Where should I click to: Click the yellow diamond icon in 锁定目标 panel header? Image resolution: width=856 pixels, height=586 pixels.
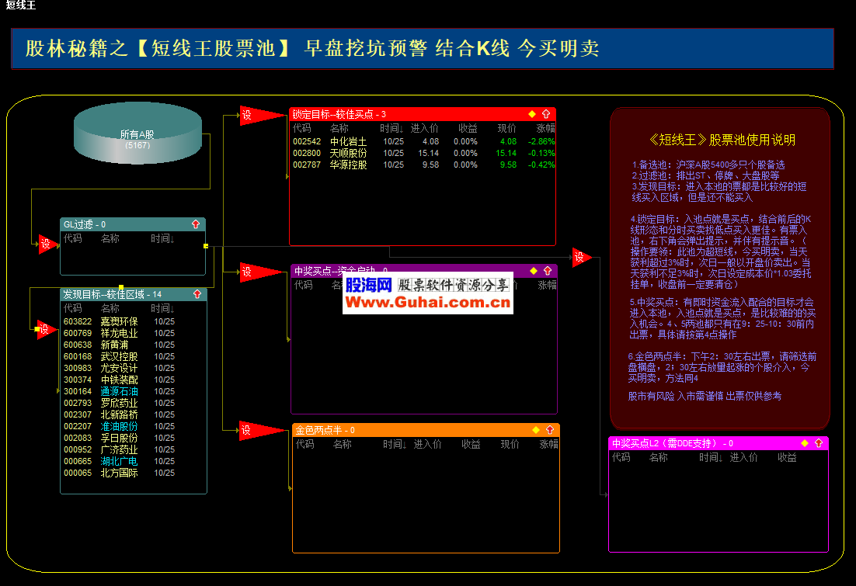click(532, 114)
